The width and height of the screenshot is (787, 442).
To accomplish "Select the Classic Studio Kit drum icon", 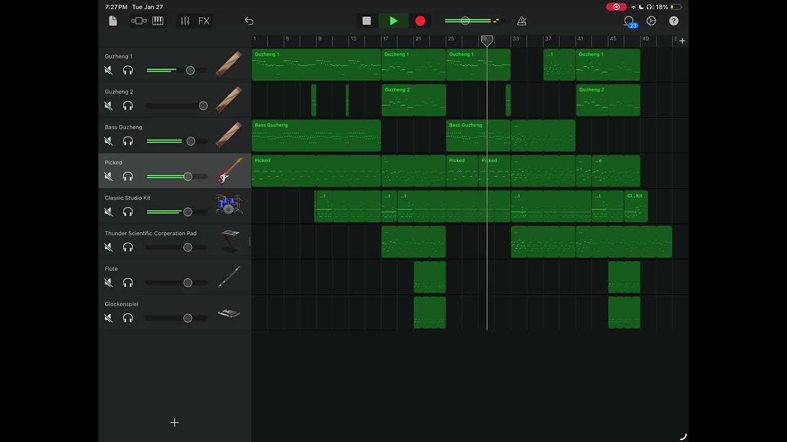I will [x=229, y=204].
